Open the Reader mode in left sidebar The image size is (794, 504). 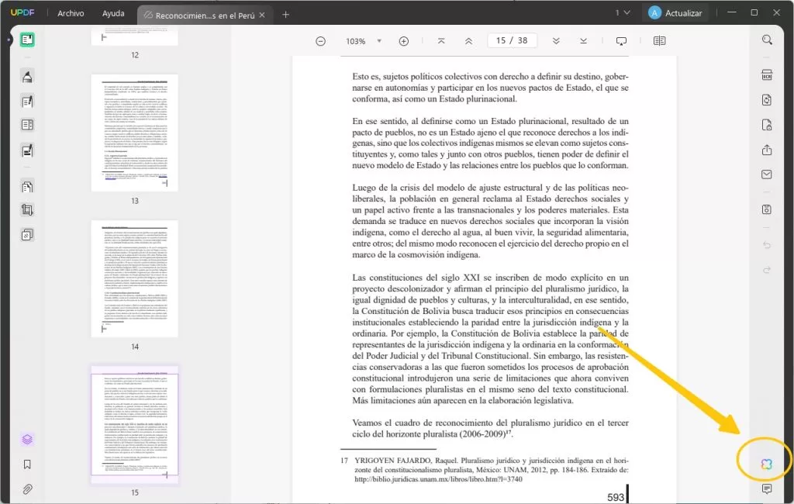click(27, 40)
